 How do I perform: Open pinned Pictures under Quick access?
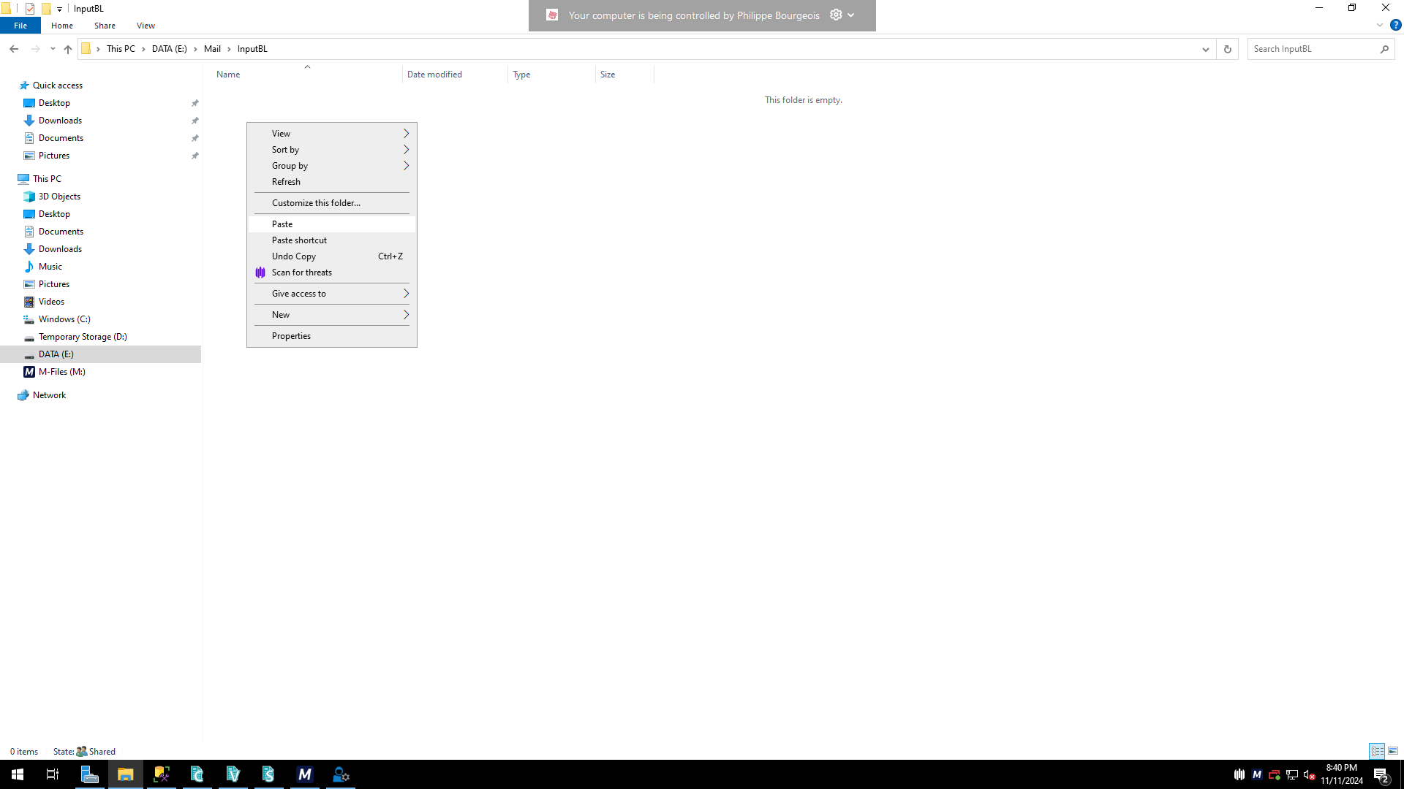pos(54,156)
